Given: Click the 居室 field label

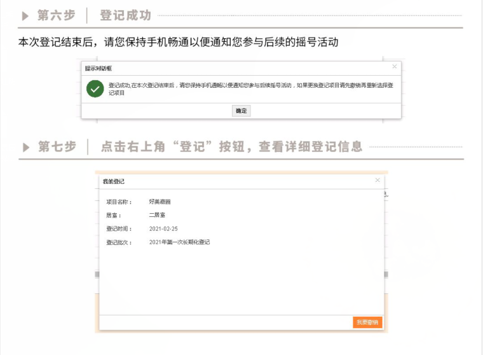Looking at the screenshot, I should [113, 215].
